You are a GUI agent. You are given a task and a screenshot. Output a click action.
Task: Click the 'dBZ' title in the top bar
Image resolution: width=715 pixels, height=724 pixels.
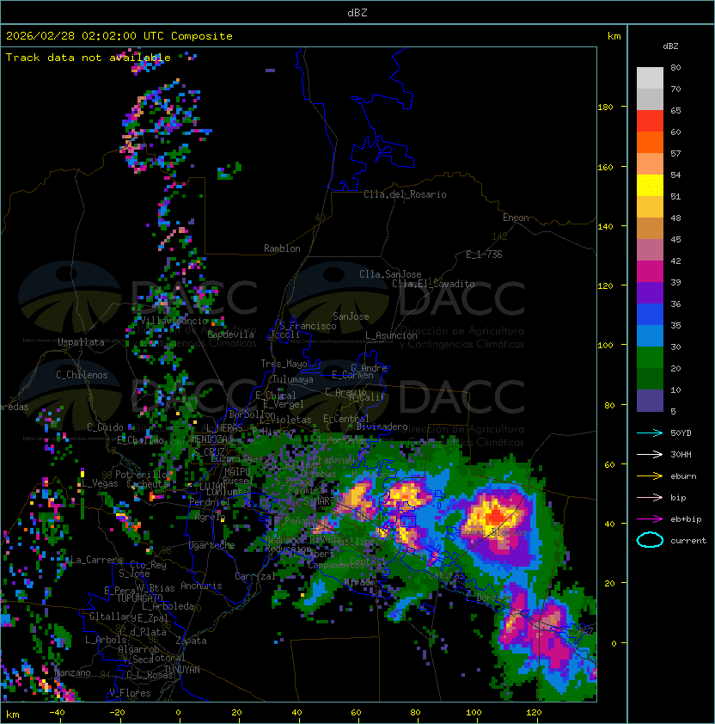click(357, 13)
